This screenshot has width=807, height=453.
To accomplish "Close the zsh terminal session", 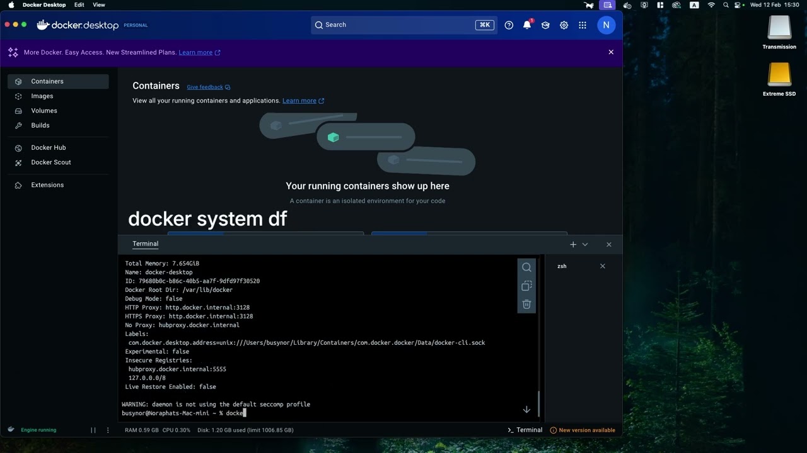I will coord(603,266).
